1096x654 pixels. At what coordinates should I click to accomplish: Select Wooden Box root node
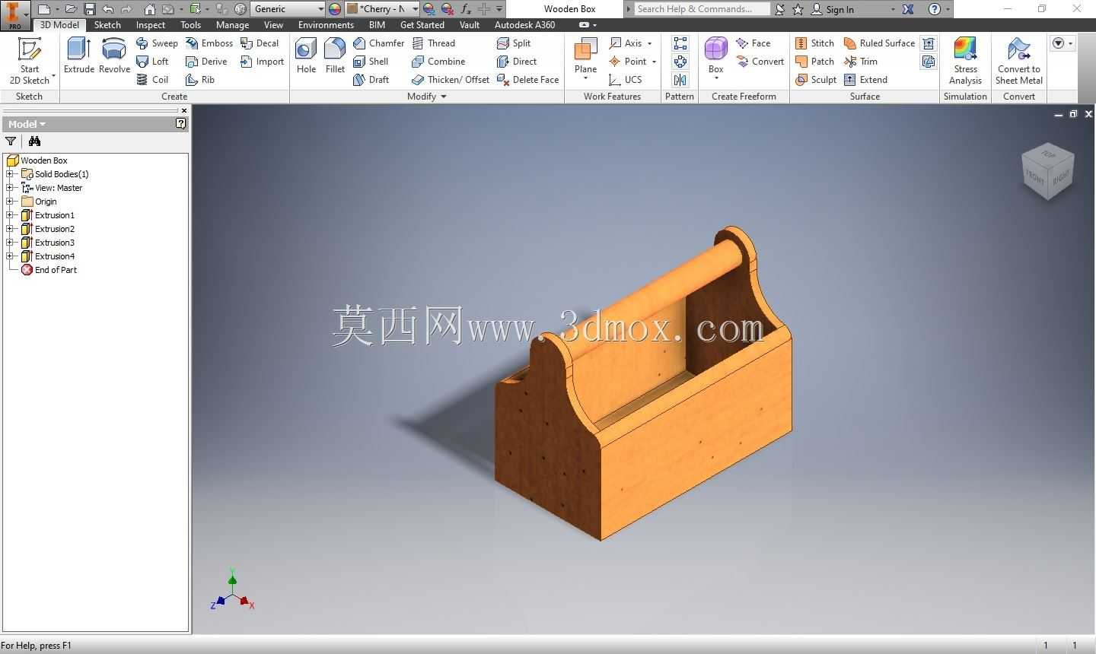tap(44, 160)
